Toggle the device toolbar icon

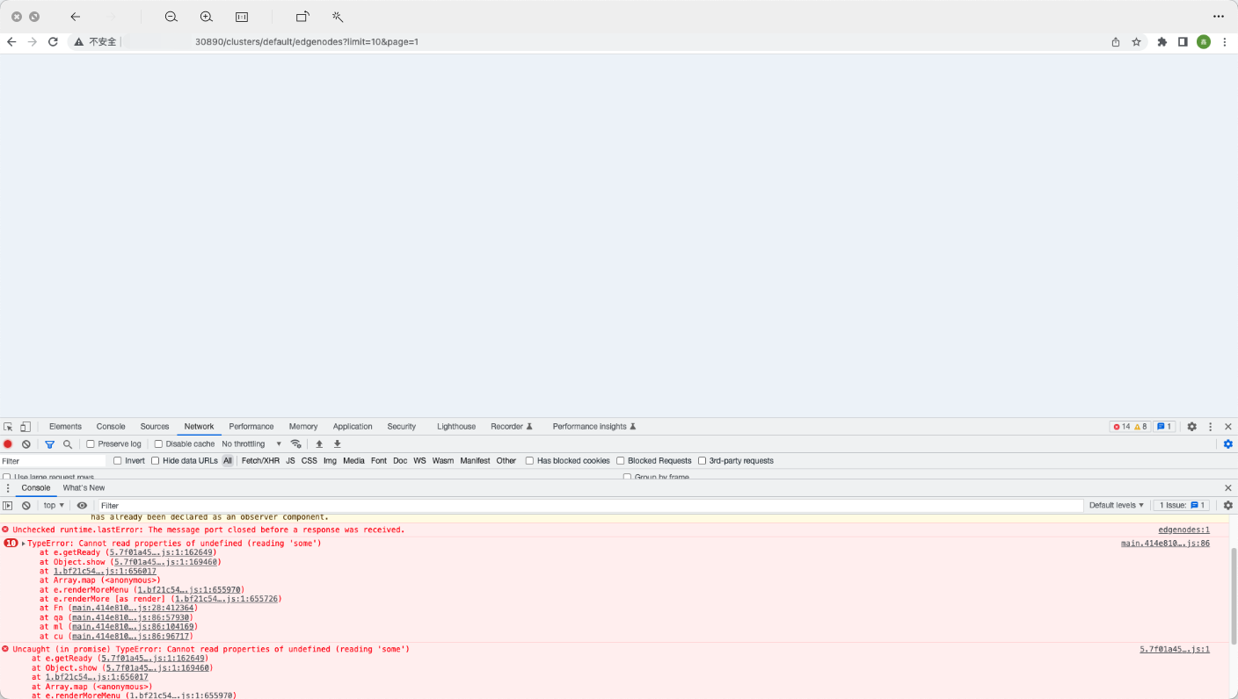point(25,427)
